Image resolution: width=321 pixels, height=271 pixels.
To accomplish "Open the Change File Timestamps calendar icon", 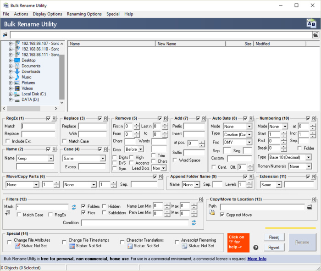I will pos(72,246).
